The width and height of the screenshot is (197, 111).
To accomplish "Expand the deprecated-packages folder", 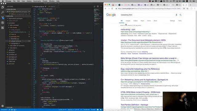I will pos(15,18).
